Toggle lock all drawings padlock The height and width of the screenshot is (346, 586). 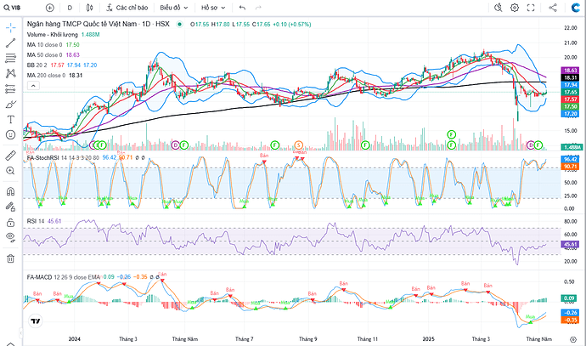click(x=10, y=213)
